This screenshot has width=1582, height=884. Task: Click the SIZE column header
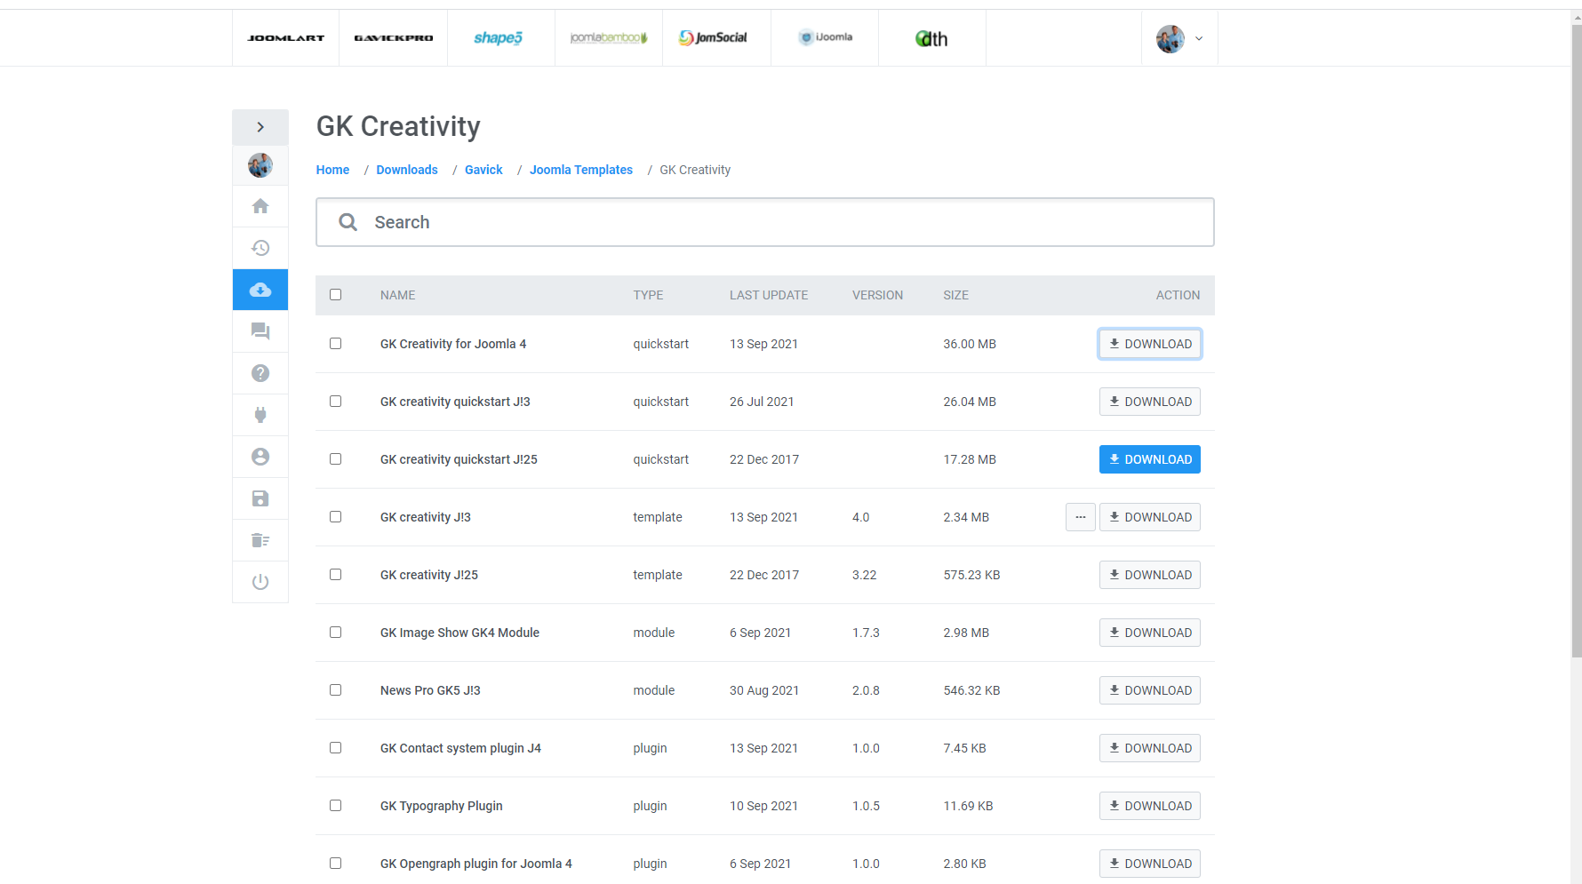point(955,295)
